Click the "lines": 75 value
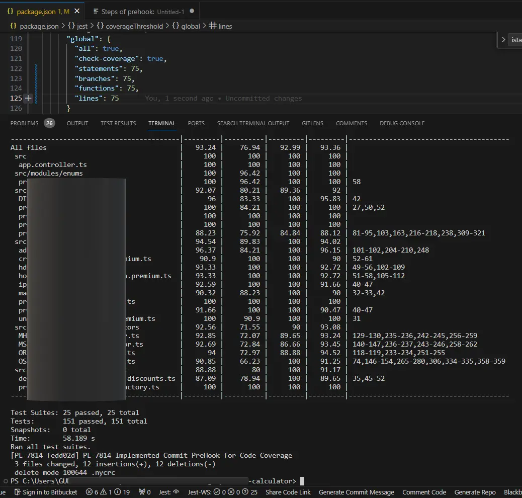Viewport: 522px width, 498px height. (115, 98)
